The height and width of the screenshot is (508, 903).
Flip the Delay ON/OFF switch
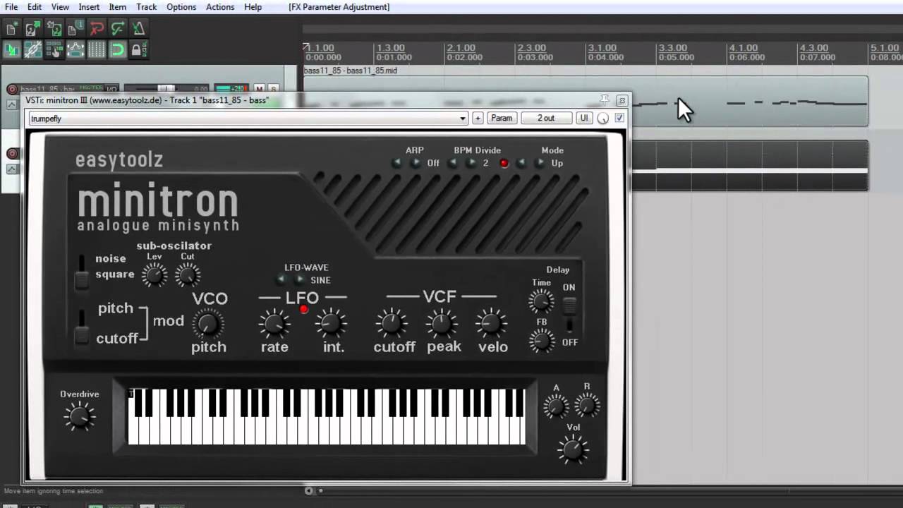[x=569, y=315]
